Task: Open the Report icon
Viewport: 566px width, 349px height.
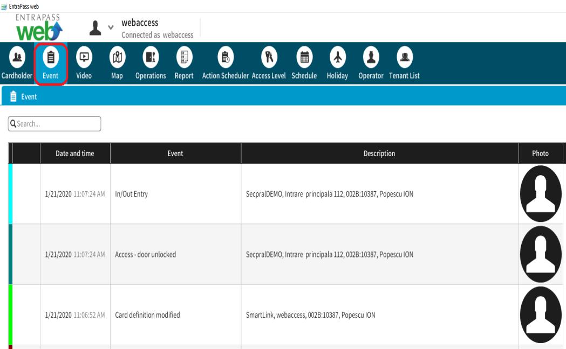Action: 184,57
